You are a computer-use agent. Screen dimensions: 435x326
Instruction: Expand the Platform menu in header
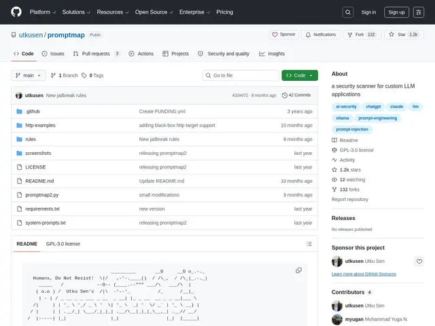pyautogui.click(x=43, y=12)
